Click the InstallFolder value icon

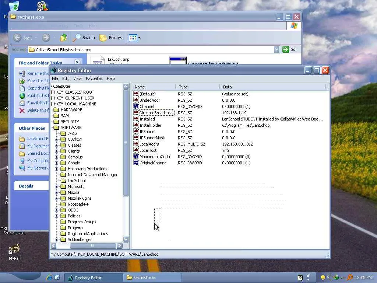point(136,125)
